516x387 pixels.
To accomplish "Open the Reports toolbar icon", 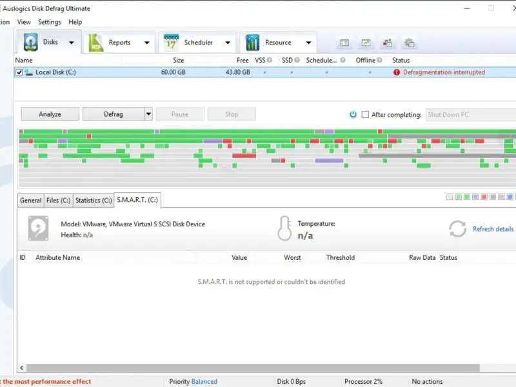I will click(95, 43).
